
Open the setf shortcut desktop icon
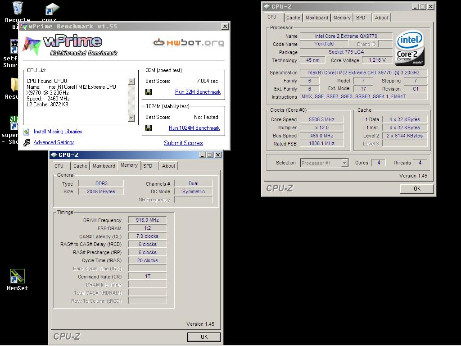14,46
